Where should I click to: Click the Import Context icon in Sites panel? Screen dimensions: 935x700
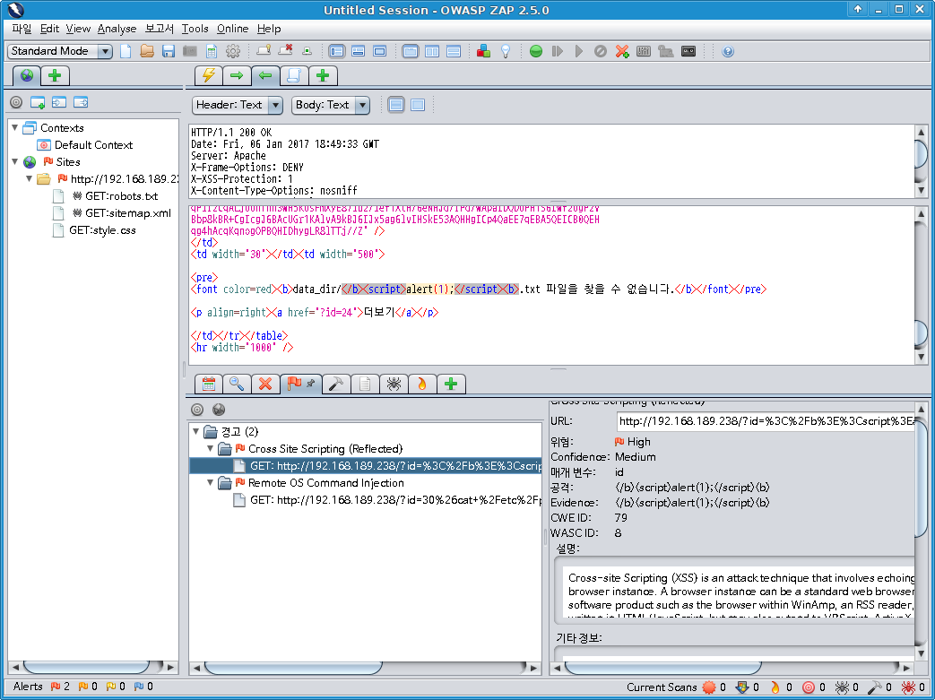[59, 102]
